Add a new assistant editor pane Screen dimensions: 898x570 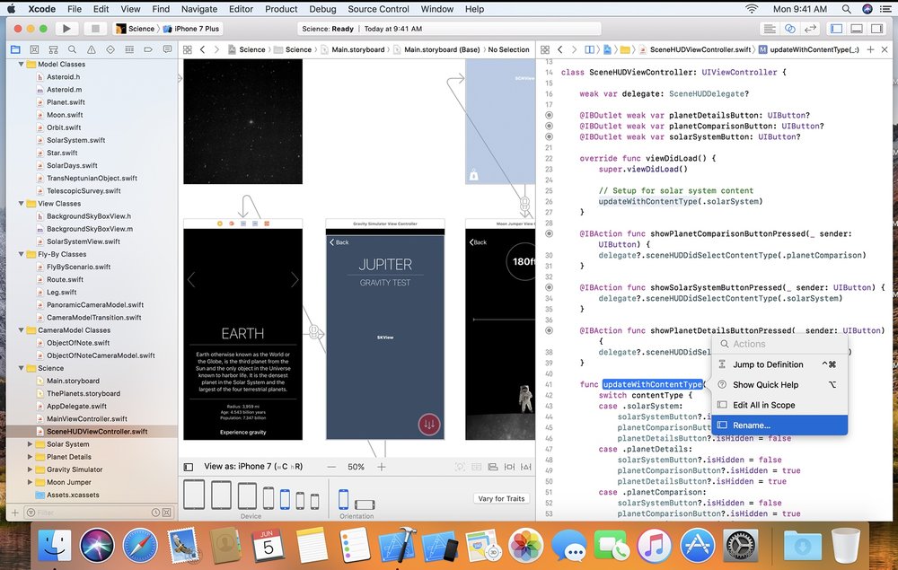(x=870, y=49)
